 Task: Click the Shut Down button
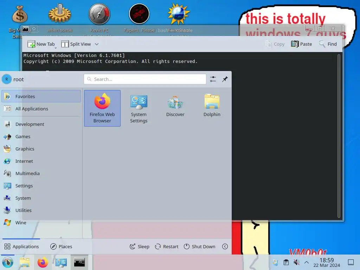(200, 246)
